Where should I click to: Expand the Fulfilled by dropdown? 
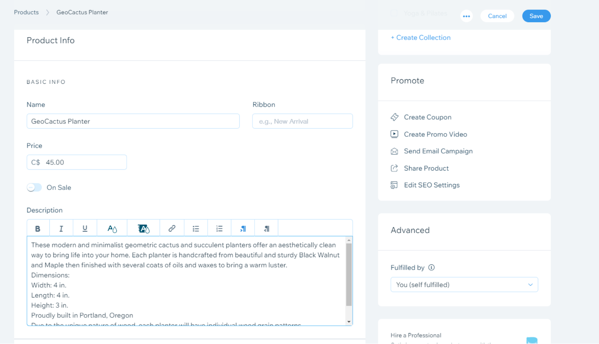coord(464,285)
